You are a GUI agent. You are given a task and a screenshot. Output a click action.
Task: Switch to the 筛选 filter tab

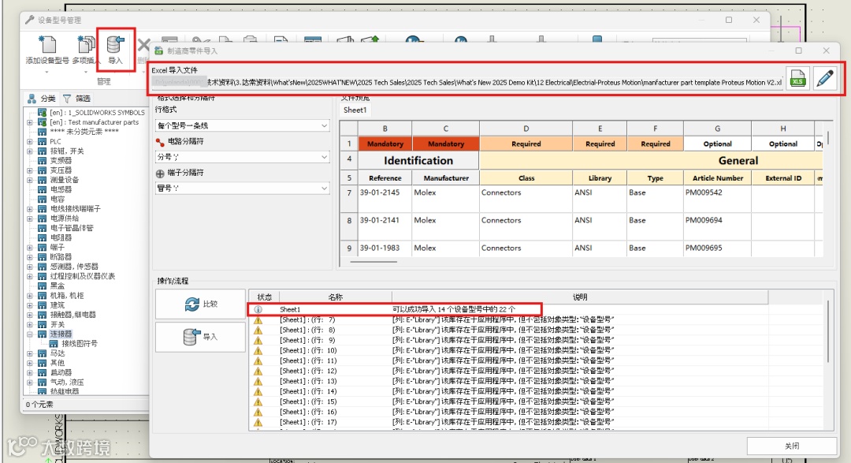pyautogui.click(x=76, y=99)
